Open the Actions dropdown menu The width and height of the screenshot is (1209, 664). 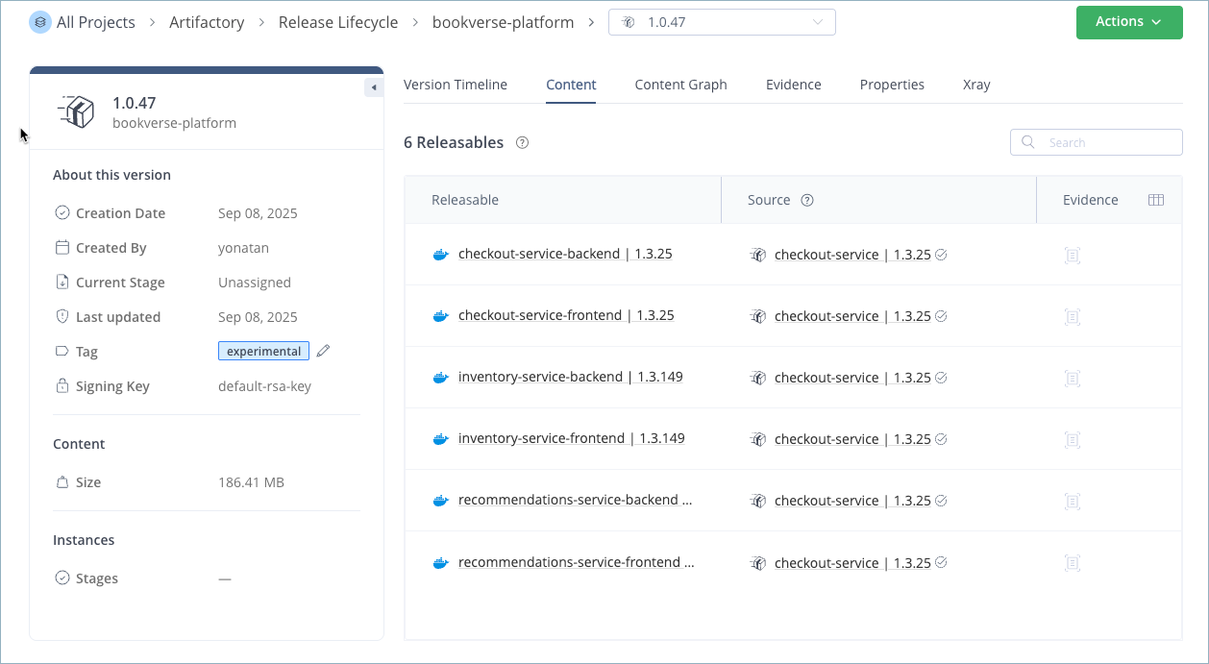(1129, 21)
